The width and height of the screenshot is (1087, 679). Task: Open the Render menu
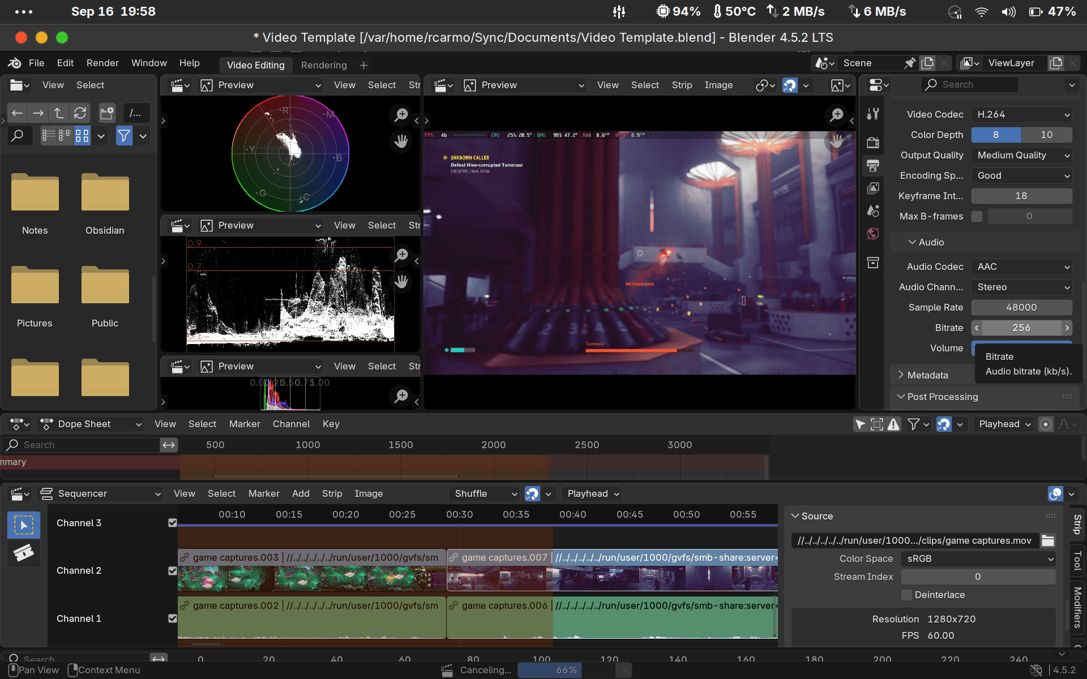102,63
